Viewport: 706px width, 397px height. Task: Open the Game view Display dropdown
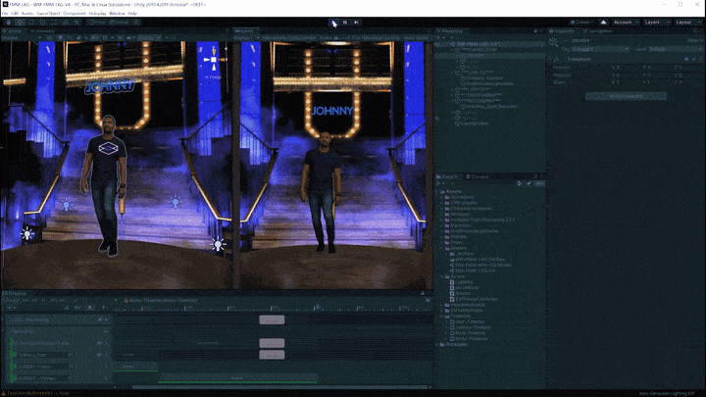click(244, 38)
